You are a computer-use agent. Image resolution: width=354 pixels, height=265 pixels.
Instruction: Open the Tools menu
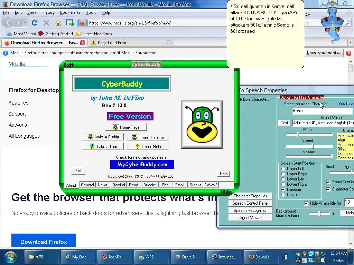(x=91, y=12)
